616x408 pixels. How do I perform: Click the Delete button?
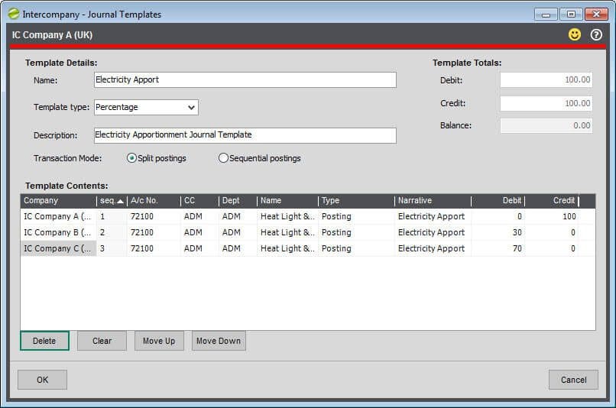point(44,341)
